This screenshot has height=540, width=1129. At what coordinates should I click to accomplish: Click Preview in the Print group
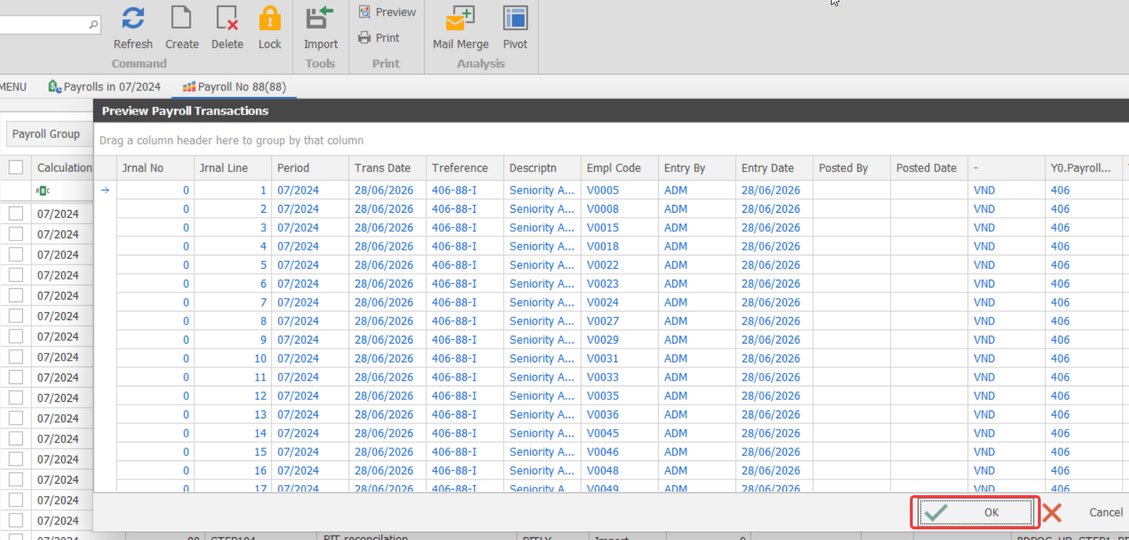[x=388, y=12]
